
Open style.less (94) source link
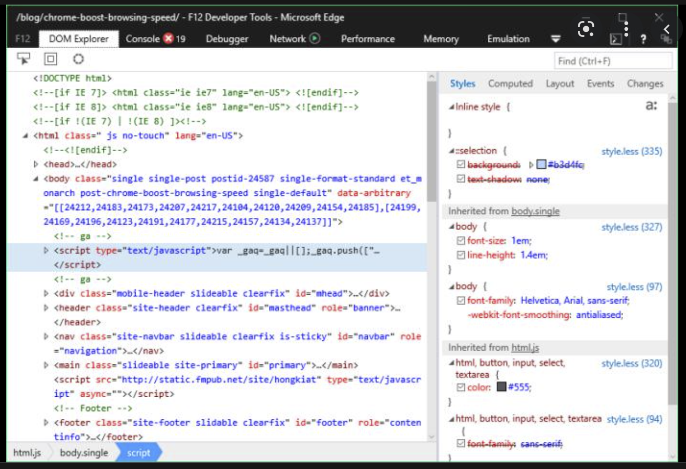pyautogui.click(x=634, y=419)
